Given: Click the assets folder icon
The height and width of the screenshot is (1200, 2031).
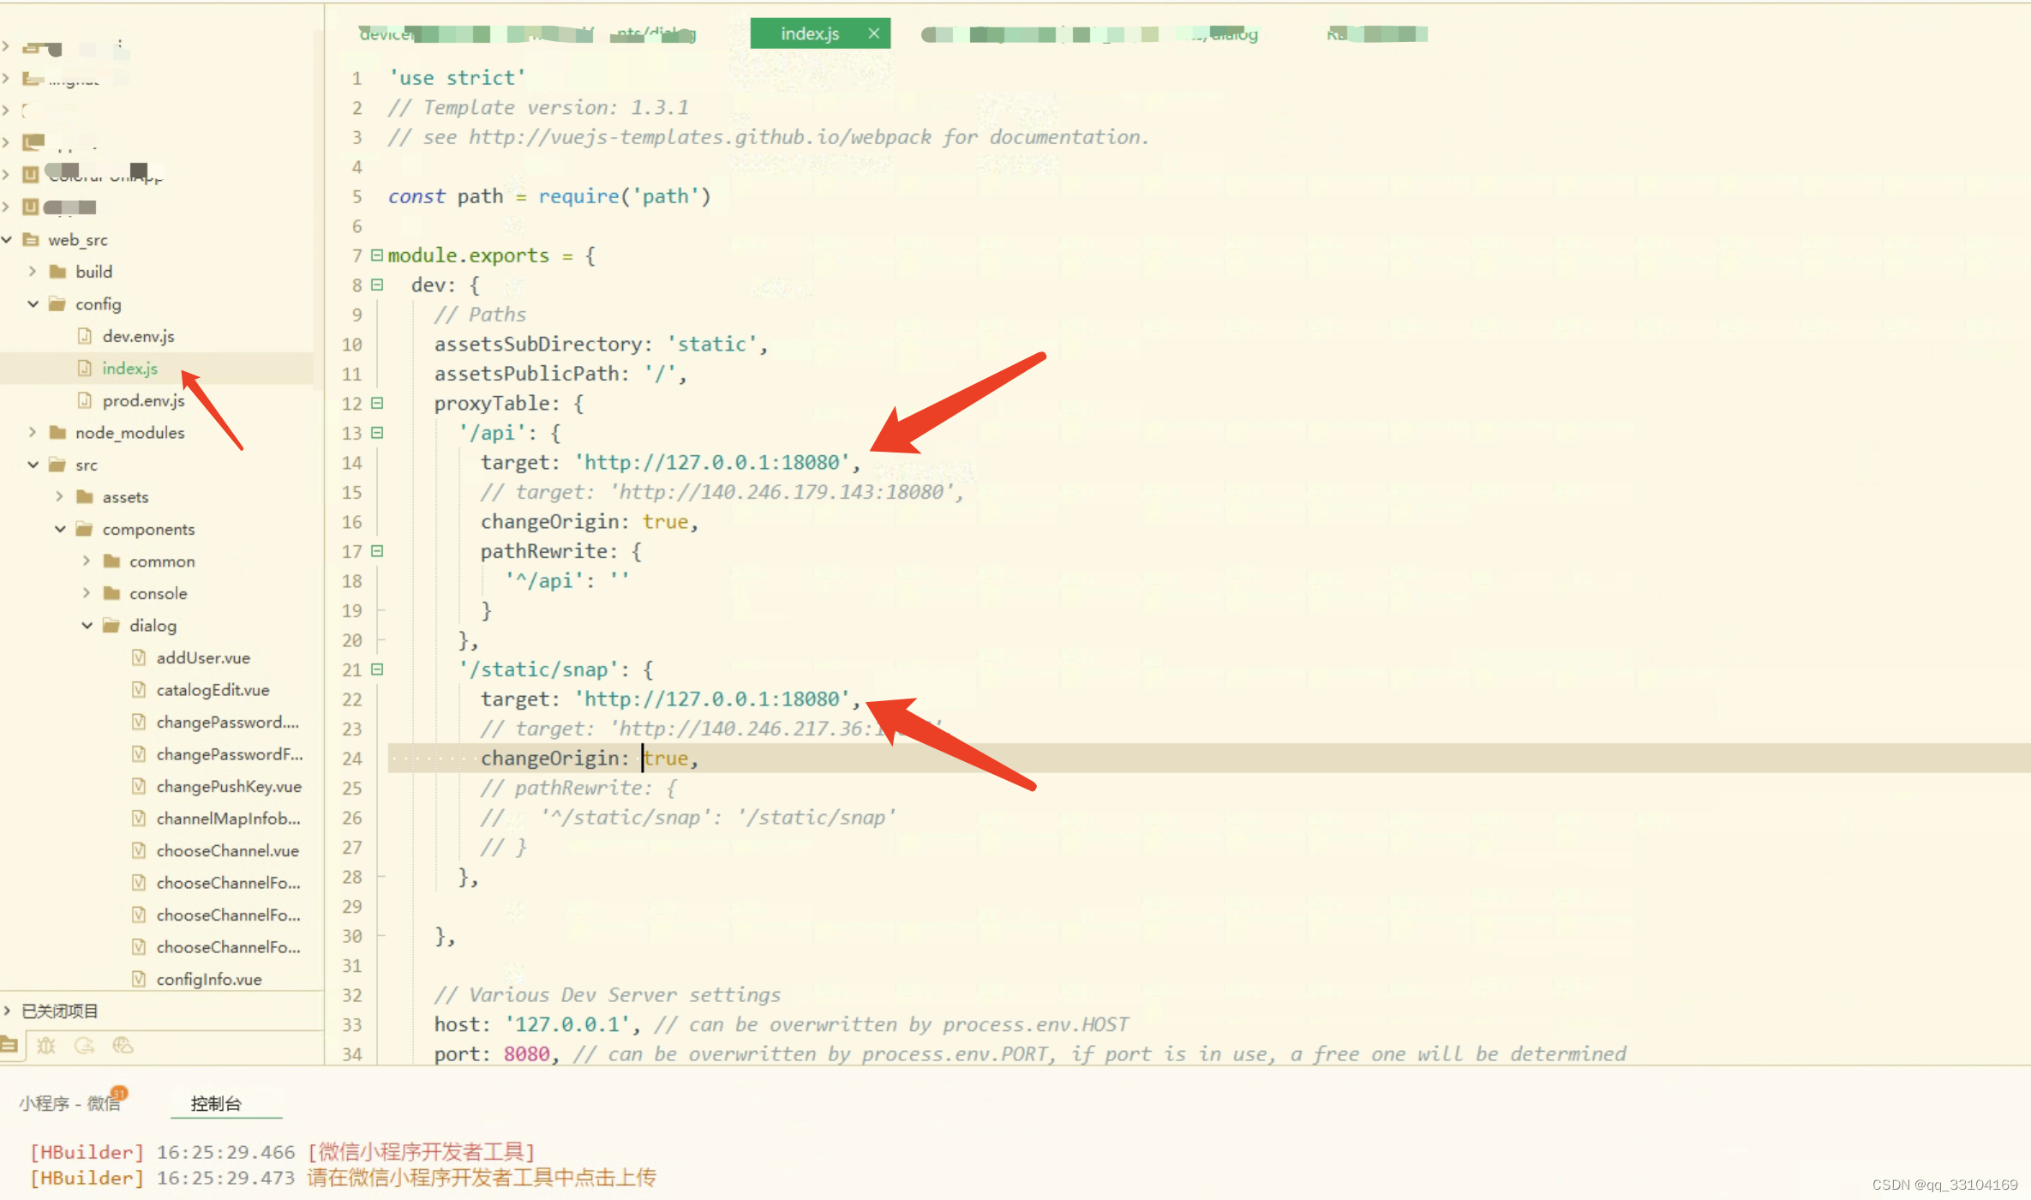Looking at the screenshot, I should pos(85,496).
